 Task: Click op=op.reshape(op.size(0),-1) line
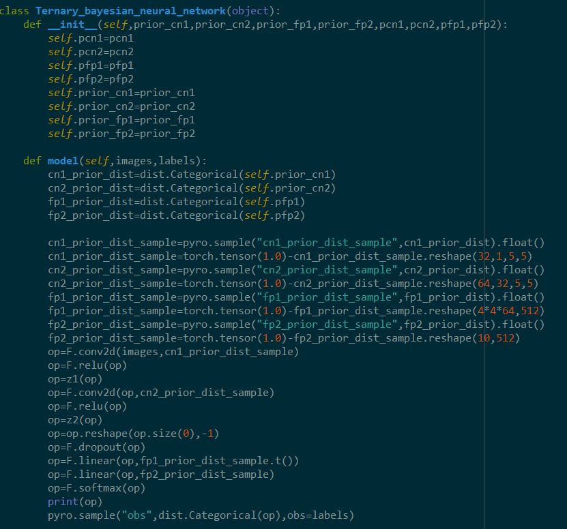[134, 434]
